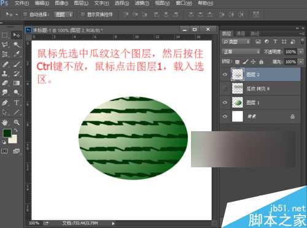Screen dimensions: 307x228
Task: Select the Magic Wand tool
Action: coord(17,45)
